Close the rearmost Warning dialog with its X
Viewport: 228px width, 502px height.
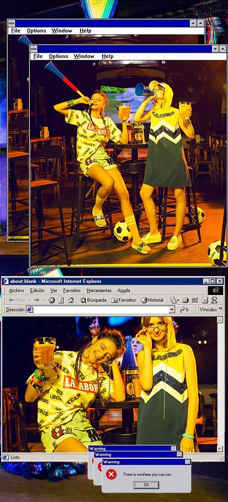pos(173,448)
